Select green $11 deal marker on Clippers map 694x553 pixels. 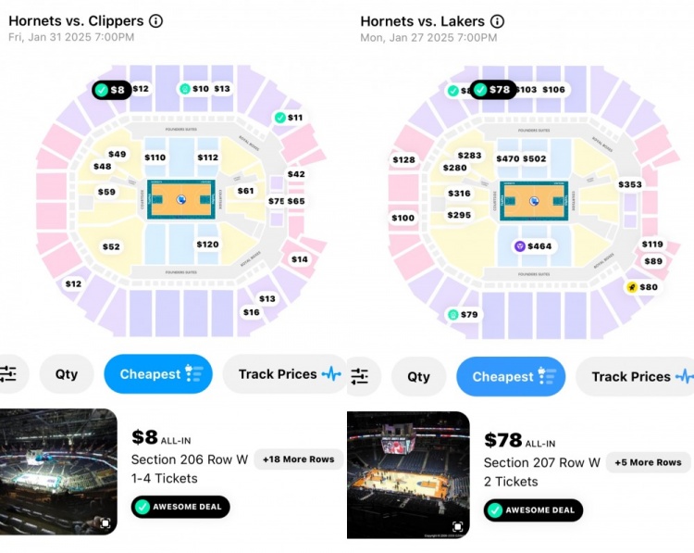click(x=288, y=118)
